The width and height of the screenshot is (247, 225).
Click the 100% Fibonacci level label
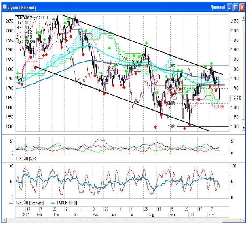click(171, 126)
